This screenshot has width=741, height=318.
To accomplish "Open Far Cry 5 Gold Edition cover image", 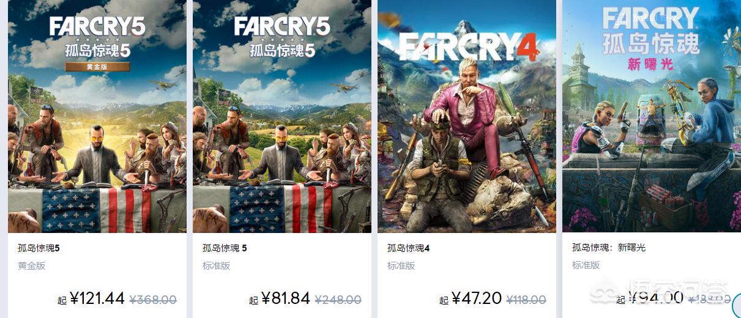I will coord(97,116).
